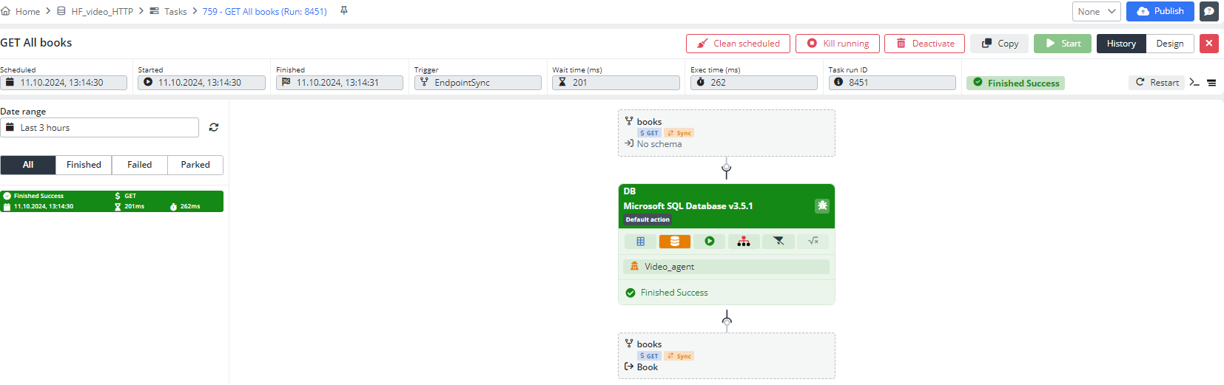The image size is (1224, 385).
Task: Switch to Design view
Action: [1169, 44]
